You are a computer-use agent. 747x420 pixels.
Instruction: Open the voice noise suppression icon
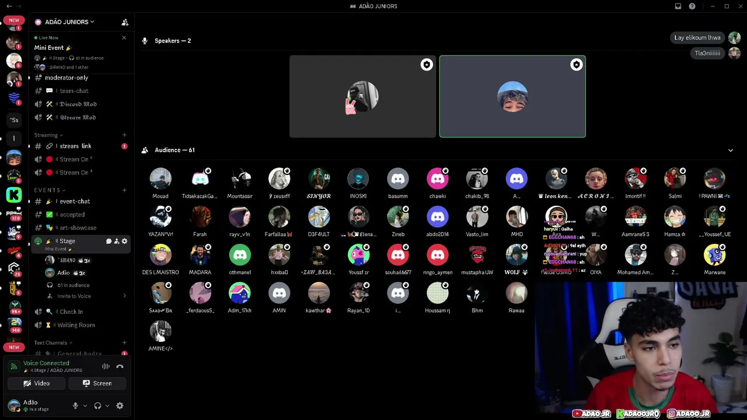[x=106, y=366]
